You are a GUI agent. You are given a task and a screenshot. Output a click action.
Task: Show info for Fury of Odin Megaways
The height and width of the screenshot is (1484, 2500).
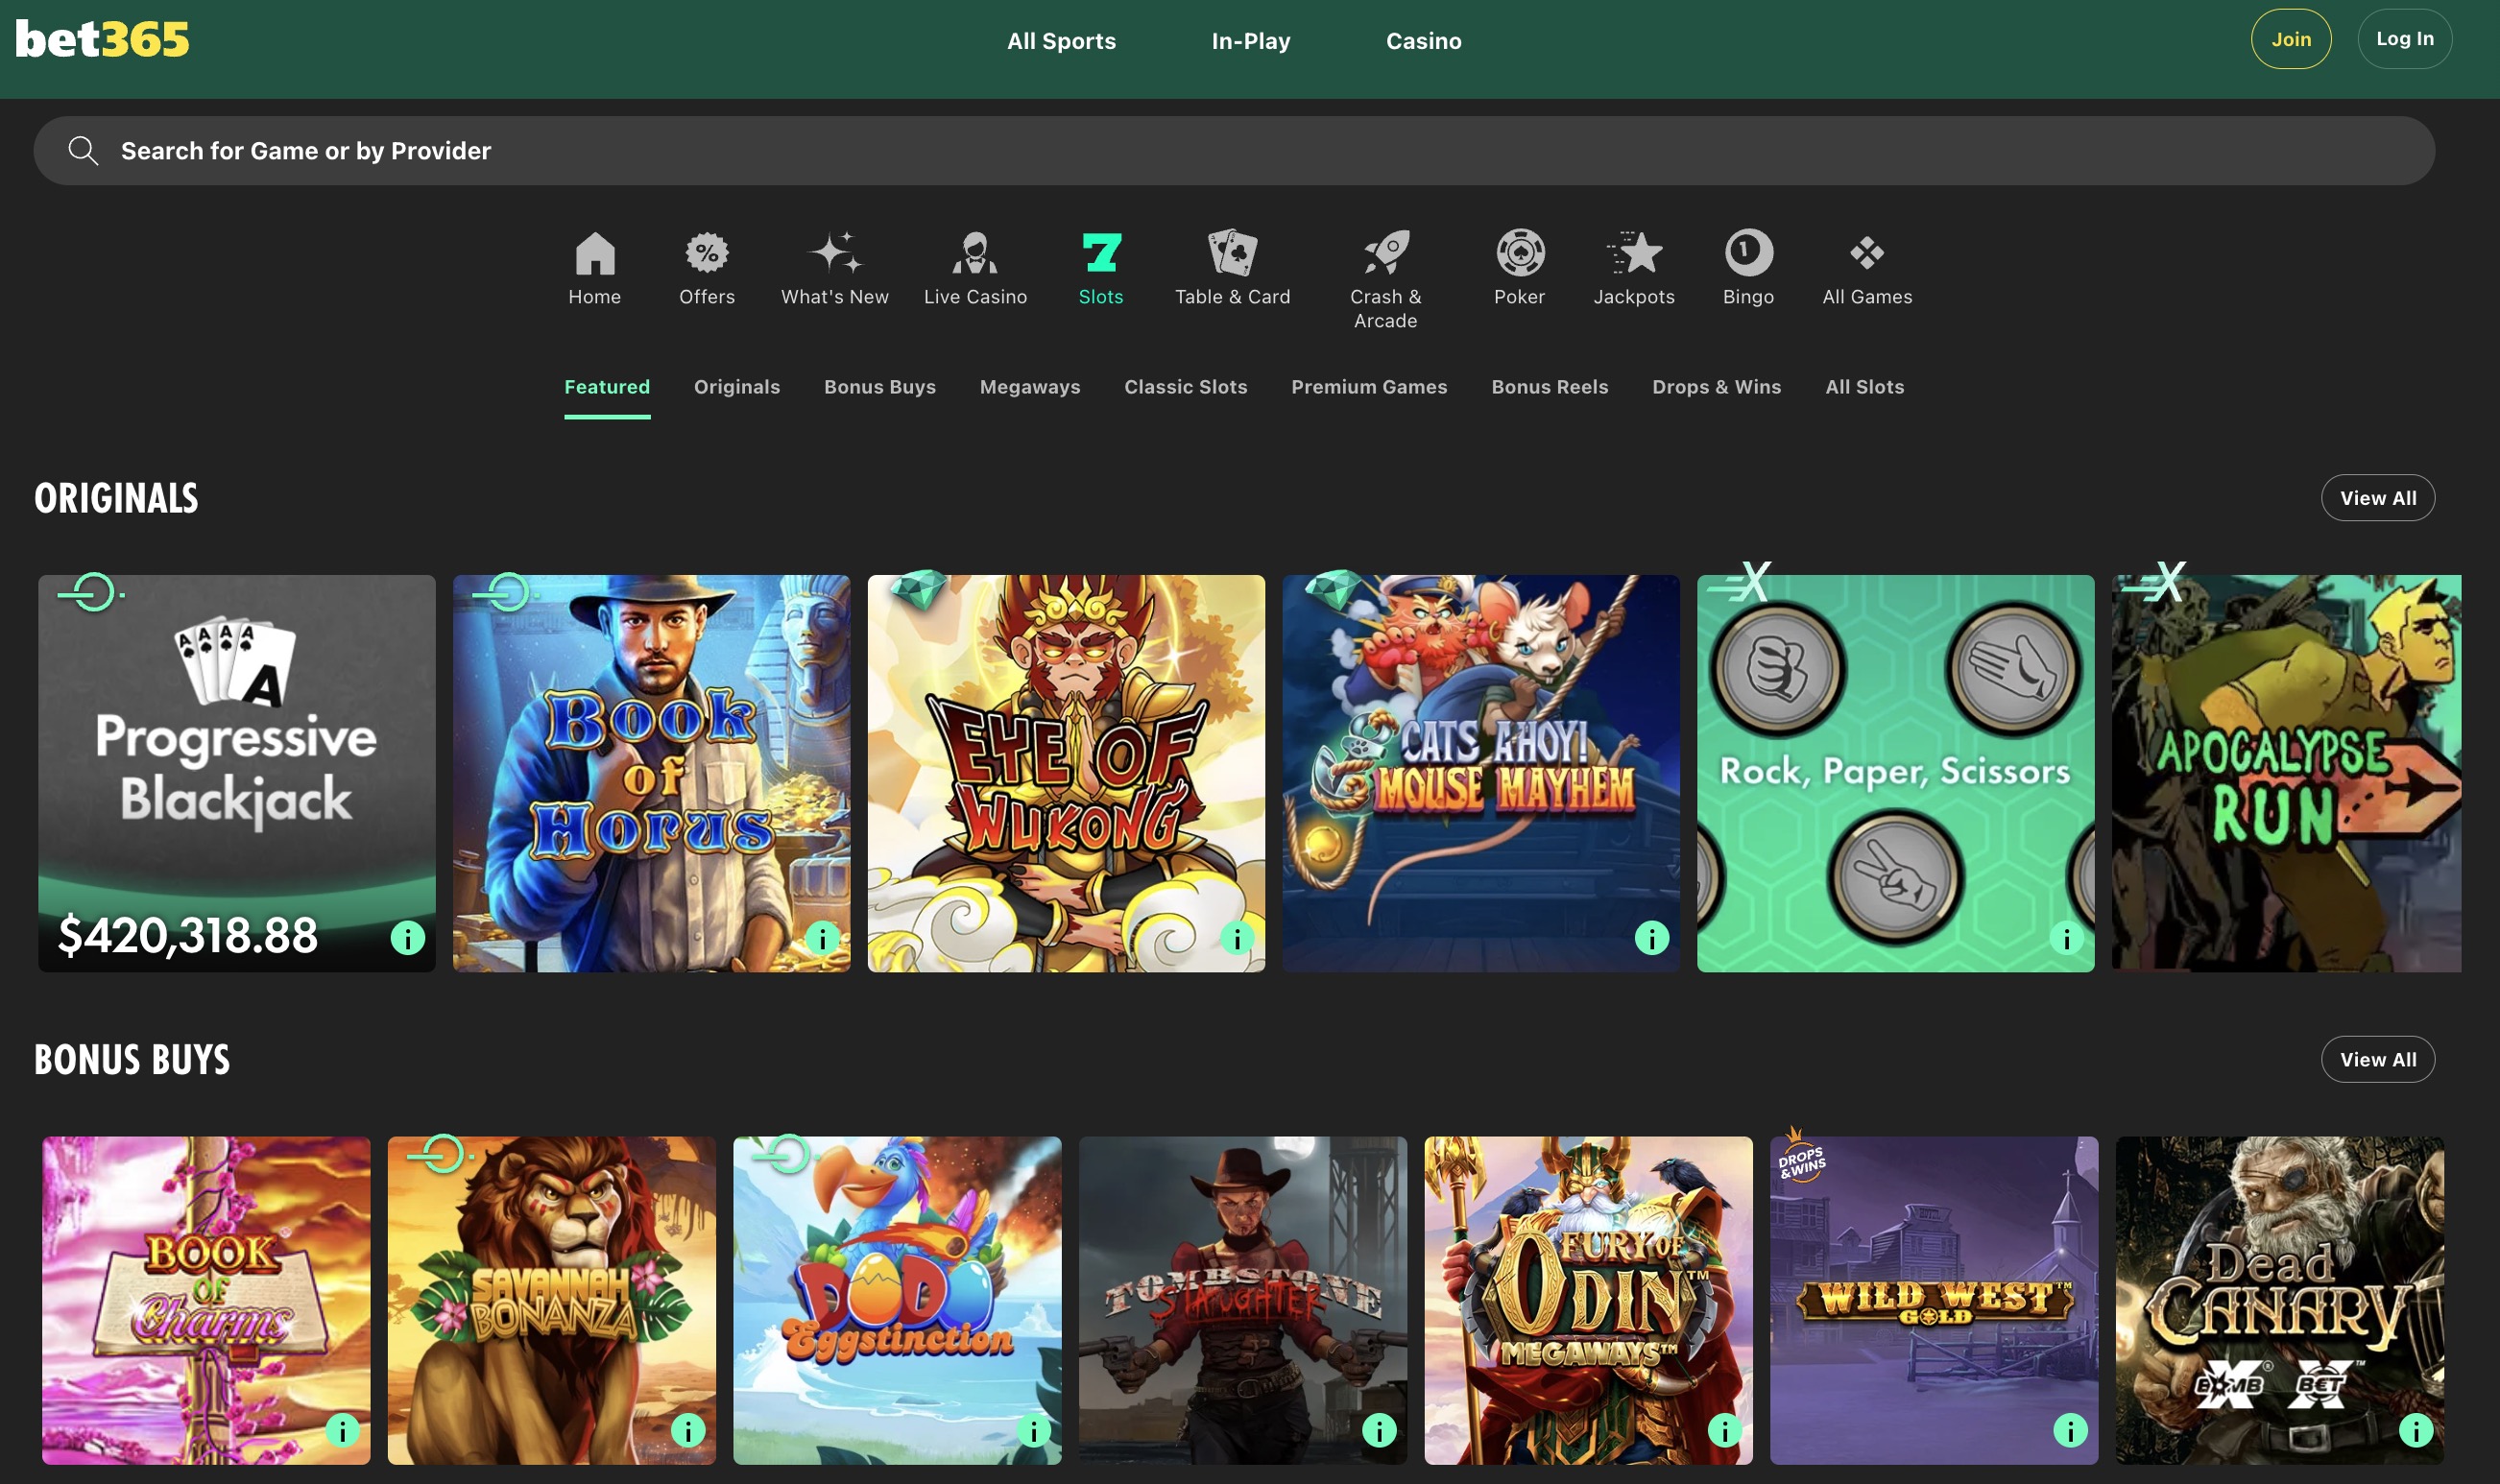click(1725, 1431)
